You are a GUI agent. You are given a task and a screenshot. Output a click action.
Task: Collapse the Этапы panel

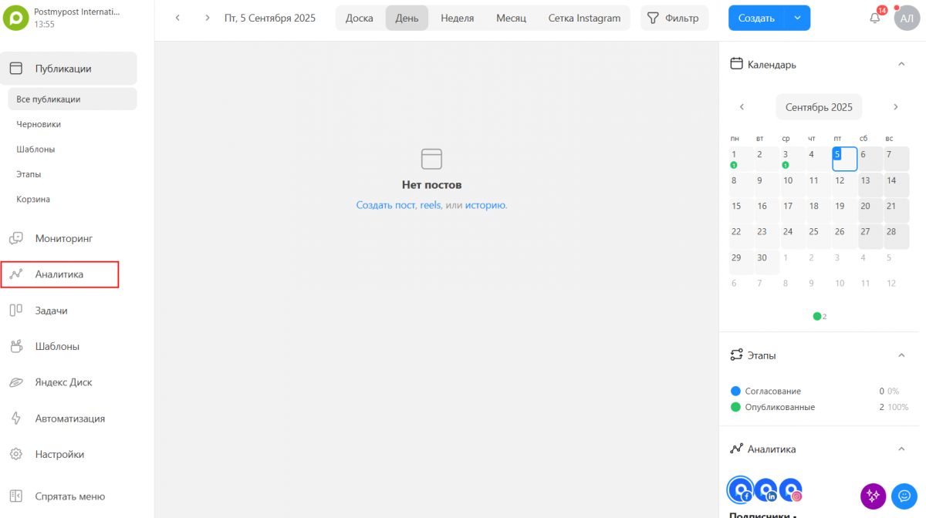tap(901, 355)
